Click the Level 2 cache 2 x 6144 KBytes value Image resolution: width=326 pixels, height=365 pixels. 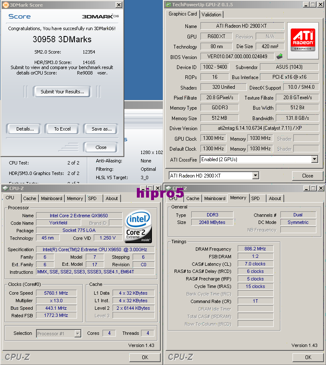point(133,308)
